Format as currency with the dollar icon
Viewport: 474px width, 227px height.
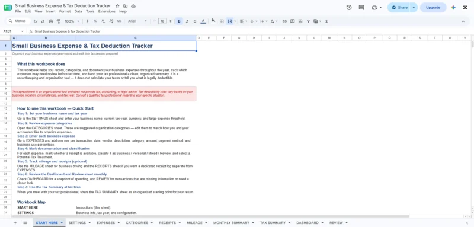coord(87,21)
